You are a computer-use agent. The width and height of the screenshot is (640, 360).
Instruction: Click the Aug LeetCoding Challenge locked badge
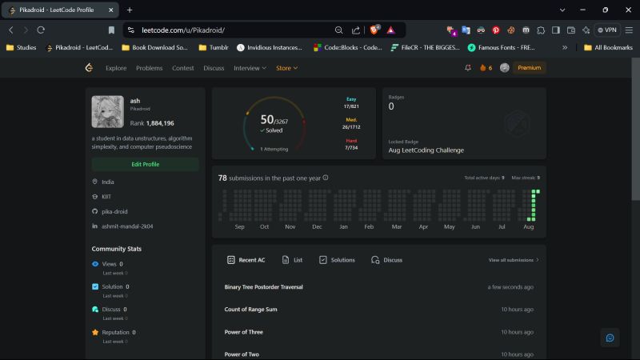tap(426, 150)
